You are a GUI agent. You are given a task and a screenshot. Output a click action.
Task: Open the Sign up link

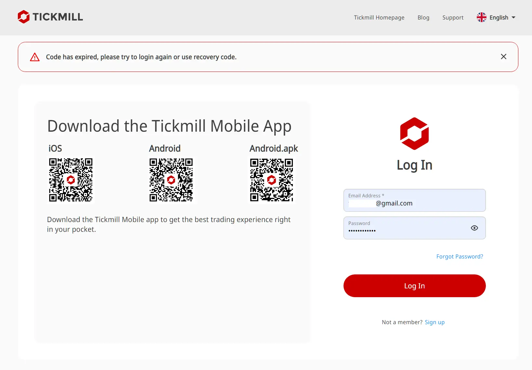pyautogui.click(x=435, y=322)
